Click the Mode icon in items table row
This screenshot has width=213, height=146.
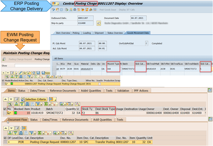tap(9, 113)
